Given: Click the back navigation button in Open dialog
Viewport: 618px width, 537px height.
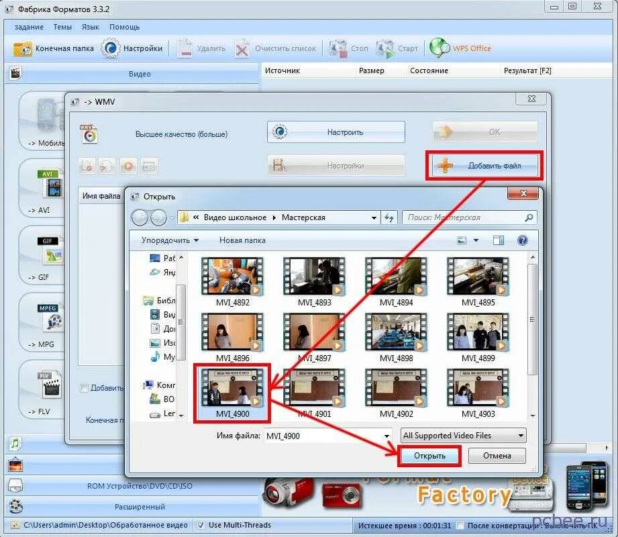Looking at the screenshot, I should point(140,217).
